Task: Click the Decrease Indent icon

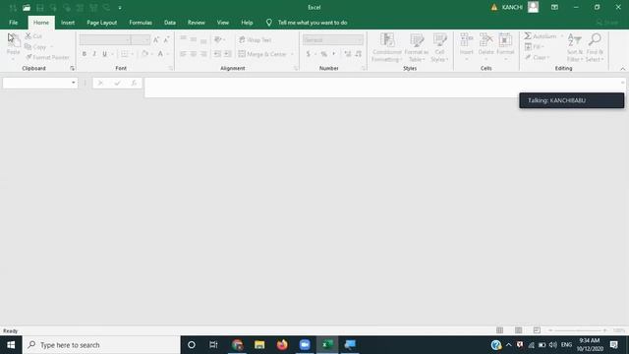Action: (217, 54)
